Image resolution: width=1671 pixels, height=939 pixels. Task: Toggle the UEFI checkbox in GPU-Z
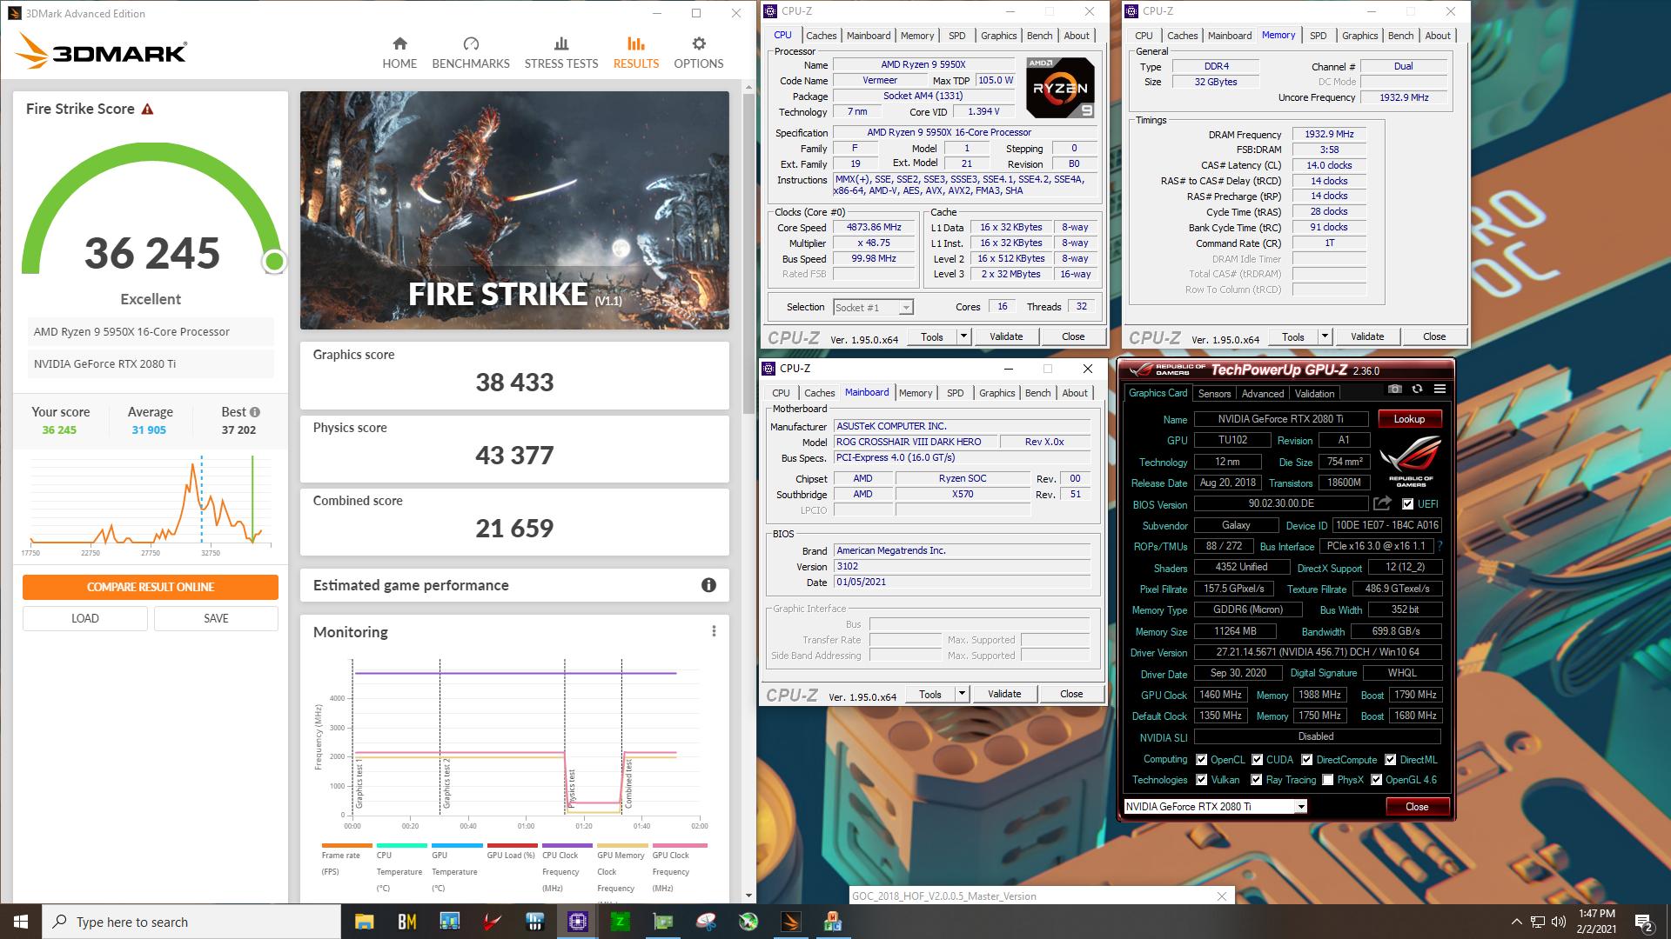coord(1407,503)
